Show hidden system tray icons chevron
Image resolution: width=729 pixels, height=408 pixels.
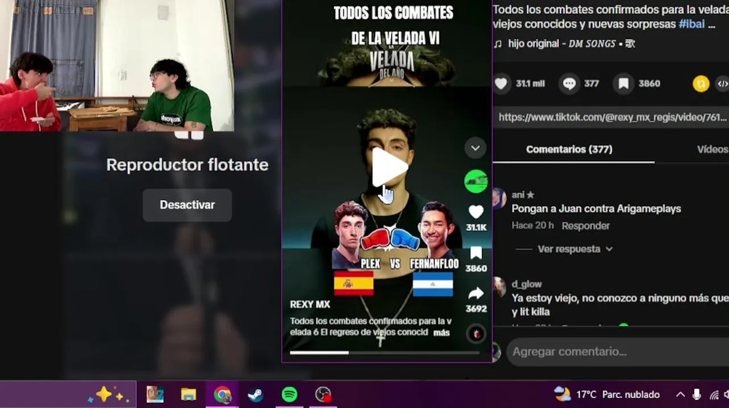pyautogui.click(x=680, y=395)
